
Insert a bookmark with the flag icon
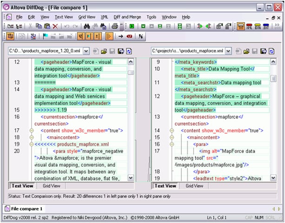click(x=45, y=36)
